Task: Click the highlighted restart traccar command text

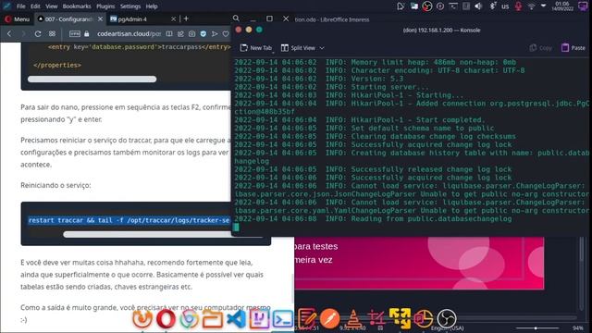Action: coord(129,220)
